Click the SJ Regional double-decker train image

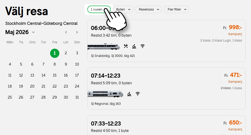[x=105, y=94]
